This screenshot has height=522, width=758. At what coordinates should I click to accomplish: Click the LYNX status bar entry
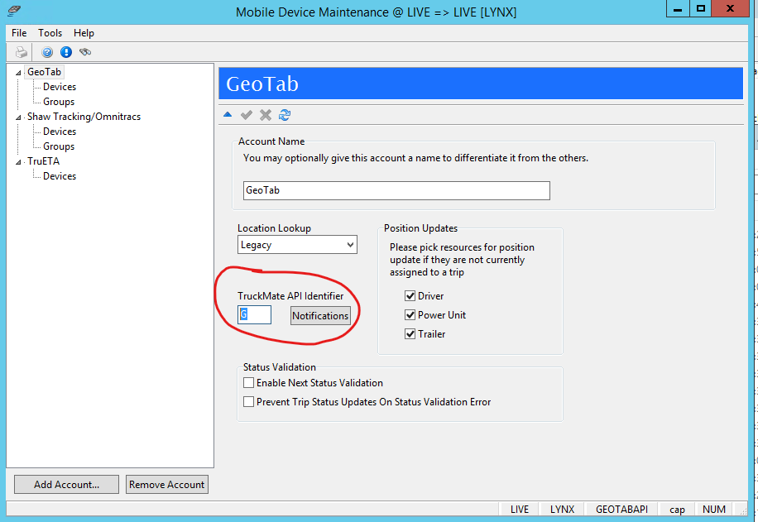(x=562, y=510)
